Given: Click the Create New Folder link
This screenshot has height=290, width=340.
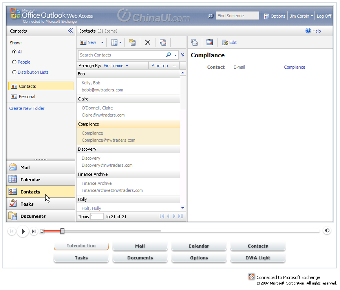Looking at the screenshot, I should [x=27, y=108].
